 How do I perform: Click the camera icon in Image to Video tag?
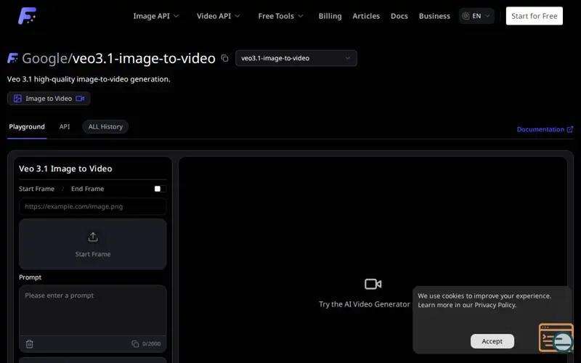(80, 99)
